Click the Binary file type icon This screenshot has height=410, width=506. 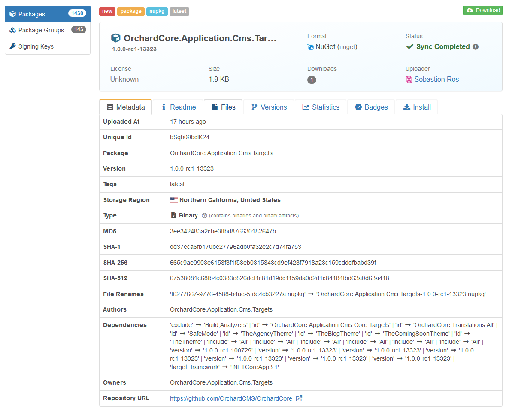pyautogui.click(x=173, y=215)
